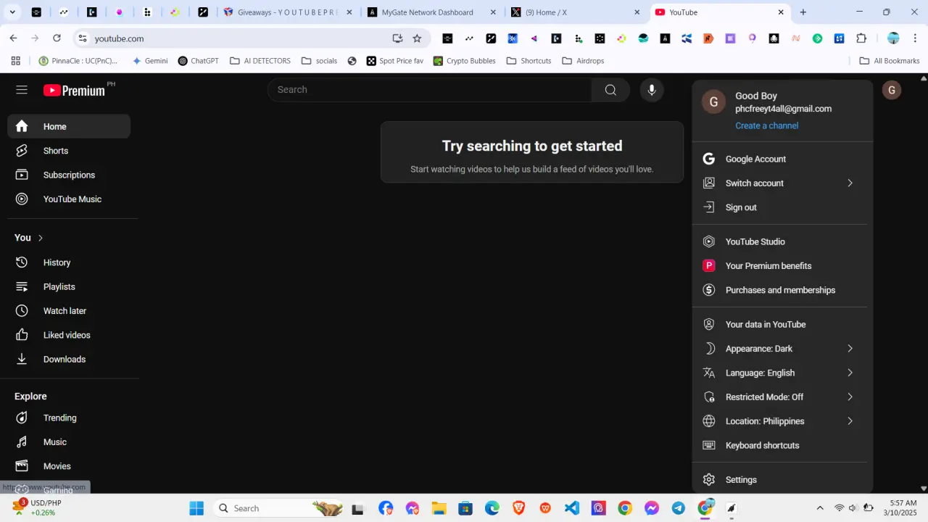Open Trending under Explore
This screenshot has height=522, width=928.
click(69, 418)
